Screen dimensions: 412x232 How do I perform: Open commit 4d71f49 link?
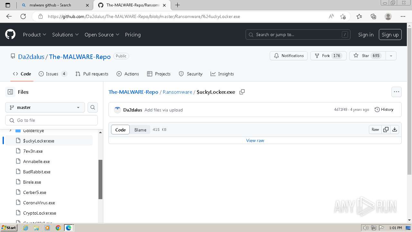pos(341,110)
